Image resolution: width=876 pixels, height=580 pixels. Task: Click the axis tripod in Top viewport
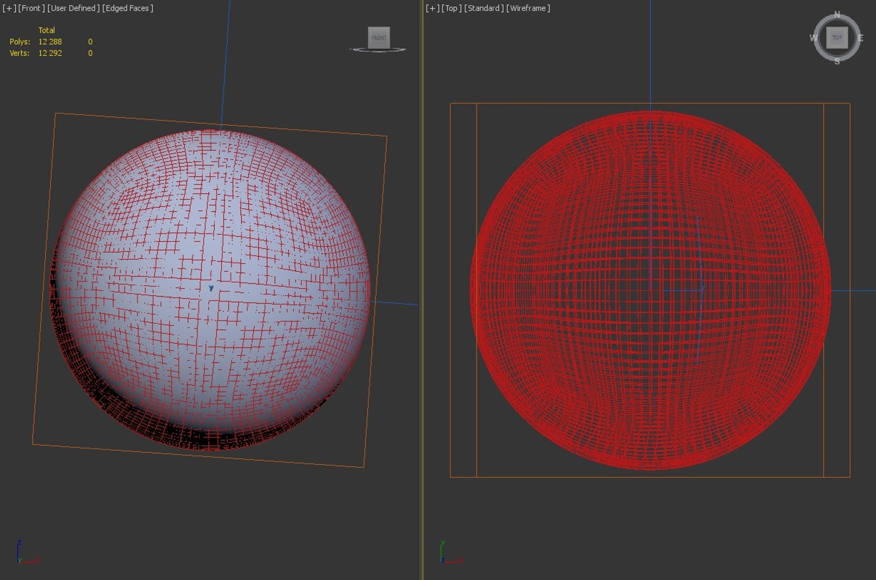(451, 552)
